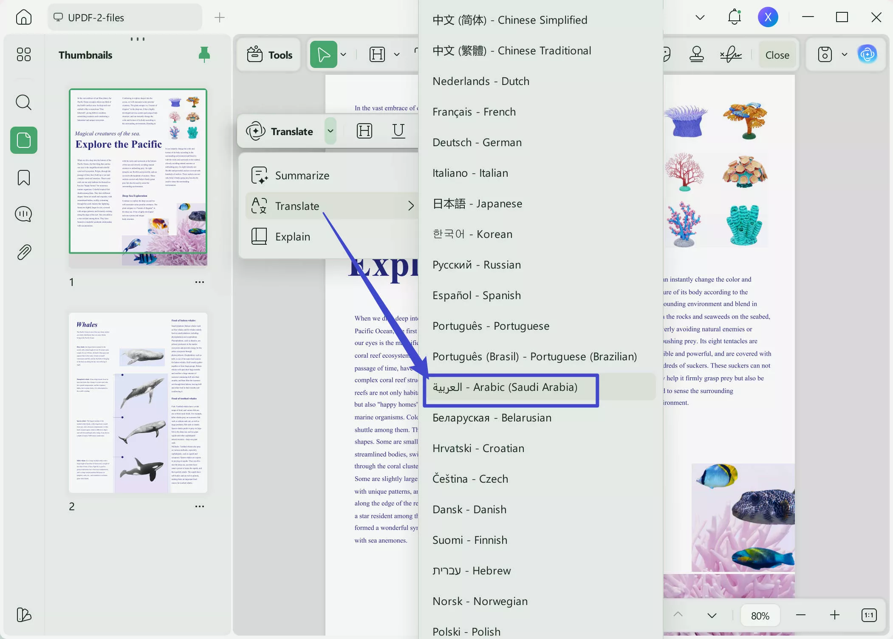
Task: Toggle the highlight (H) tool
Action: [x=364, y=131]
